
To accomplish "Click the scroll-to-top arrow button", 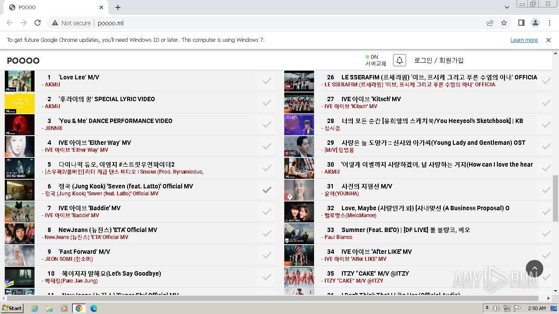I will point(535,269).
